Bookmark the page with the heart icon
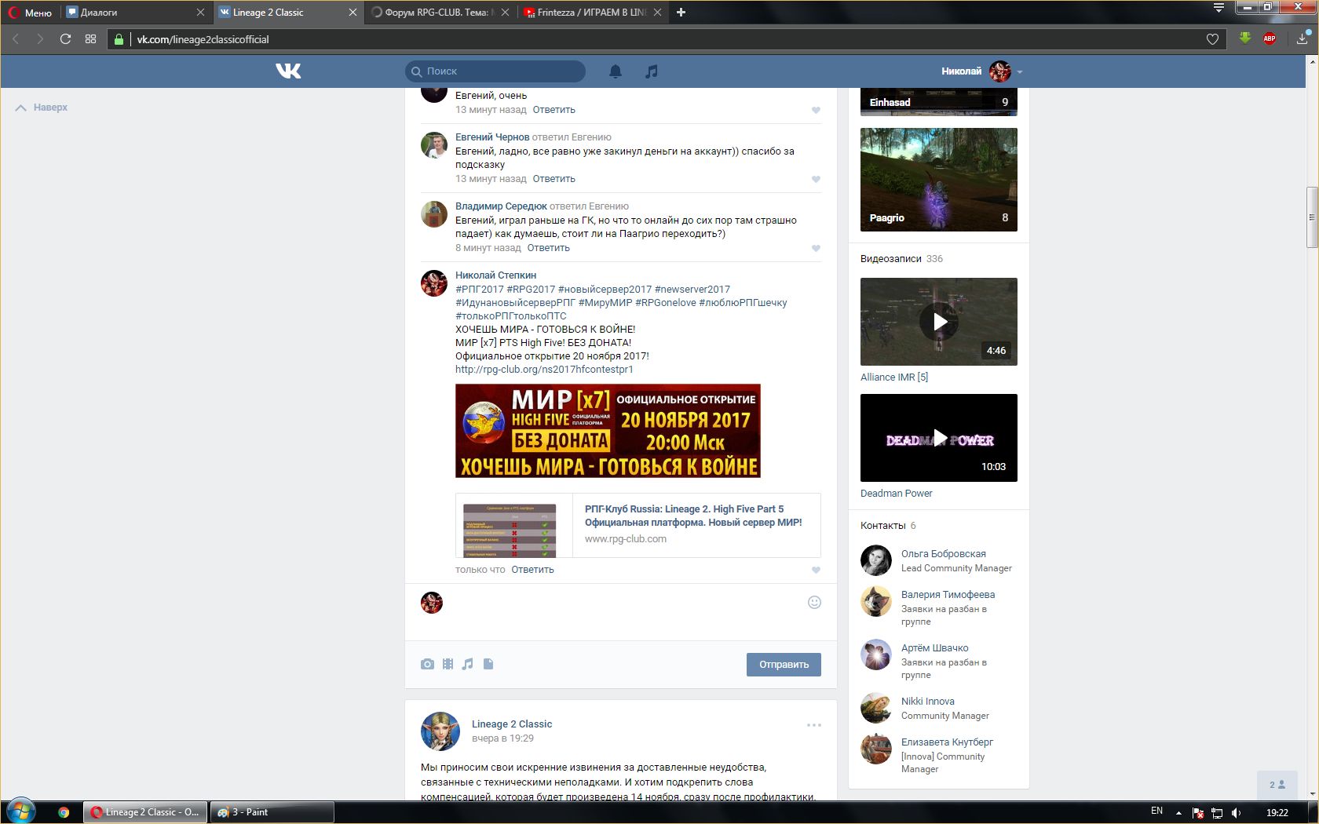1319x824 pixels. click(x=1212, y=39)
